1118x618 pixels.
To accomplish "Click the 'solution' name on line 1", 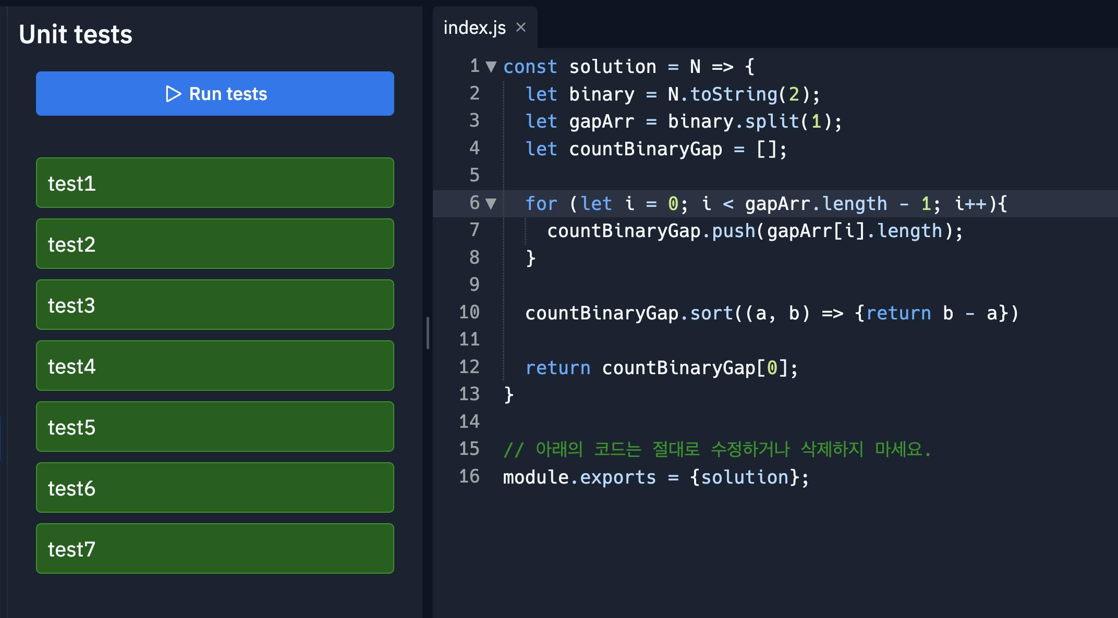I will coord(613,67).
